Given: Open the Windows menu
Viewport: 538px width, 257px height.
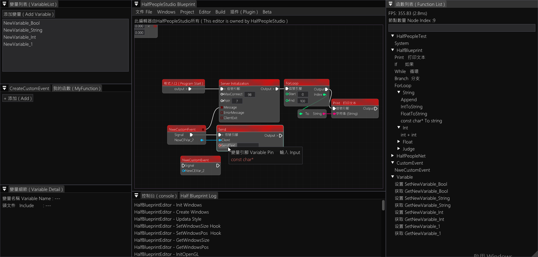Looking at the screenshot, I should [x=166, y=12].
